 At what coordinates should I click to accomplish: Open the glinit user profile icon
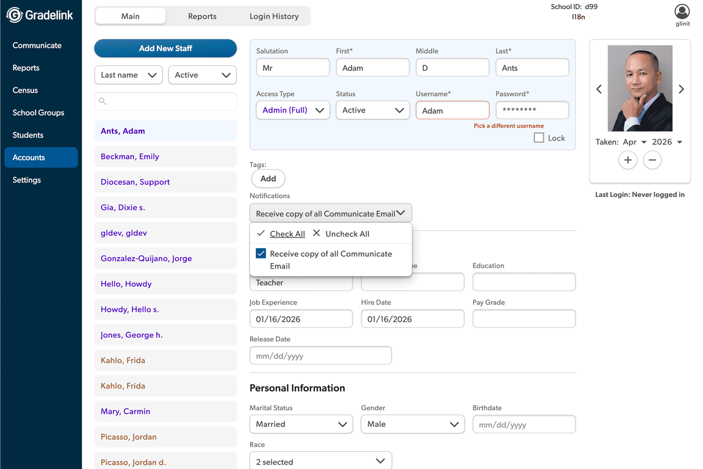tap(682, 12)
